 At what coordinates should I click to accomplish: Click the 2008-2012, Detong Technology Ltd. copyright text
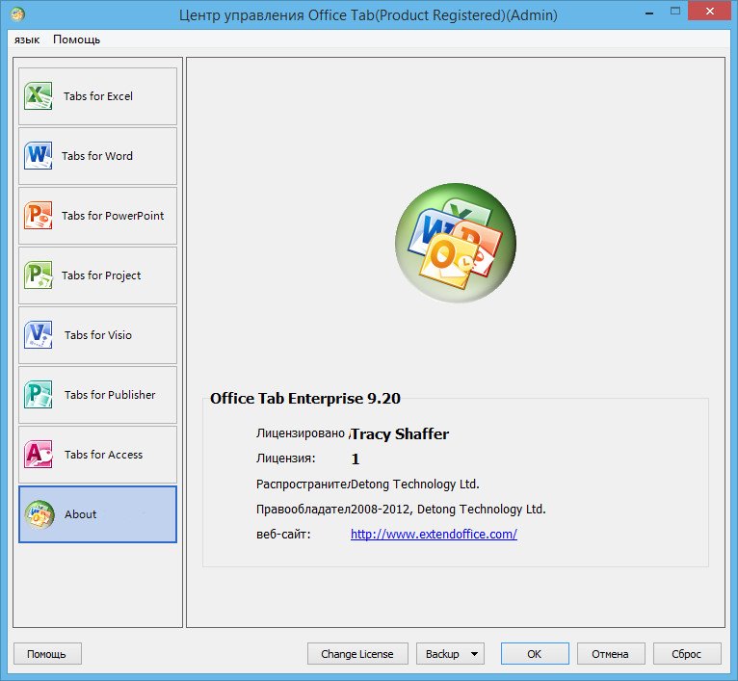pos(448,510)
